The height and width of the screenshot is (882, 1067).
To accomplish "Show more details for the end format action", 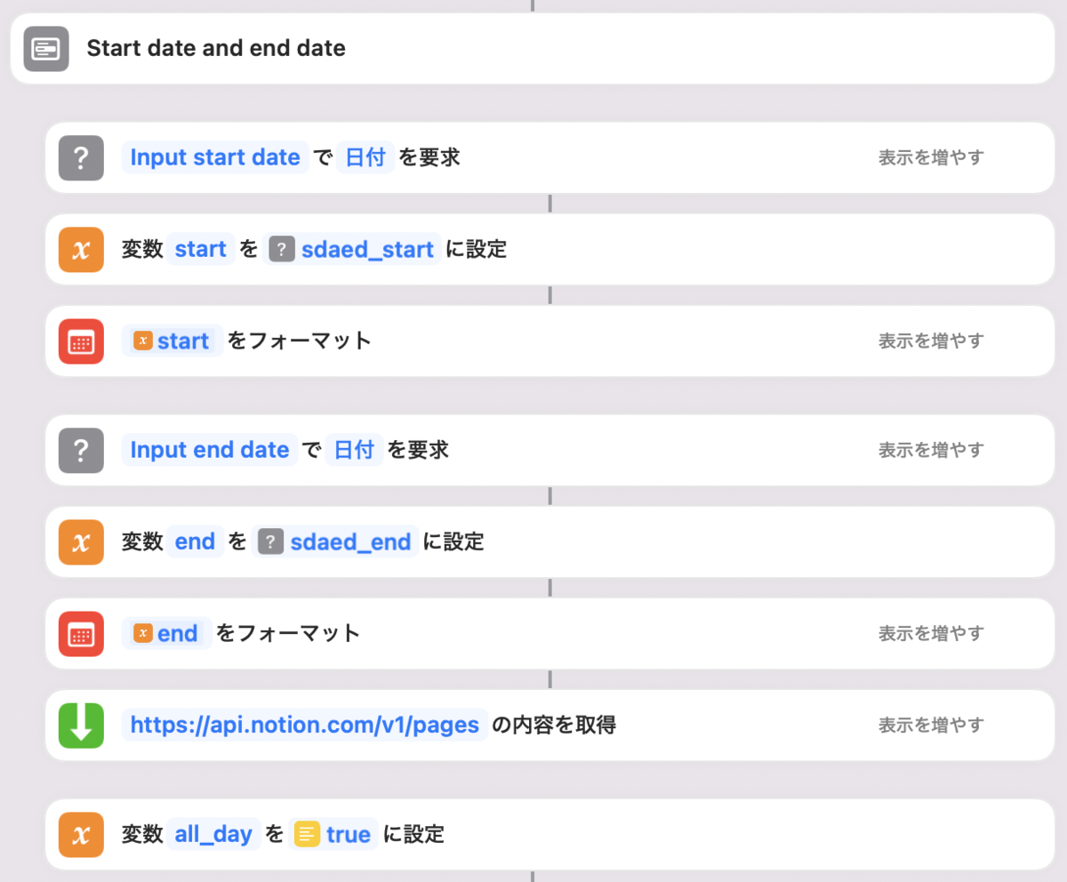I will 931,633.
